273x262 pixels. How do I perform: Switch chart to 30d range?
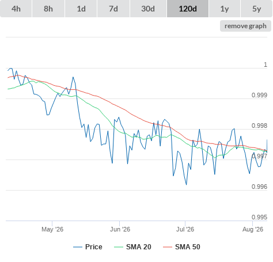click(148, 9)
